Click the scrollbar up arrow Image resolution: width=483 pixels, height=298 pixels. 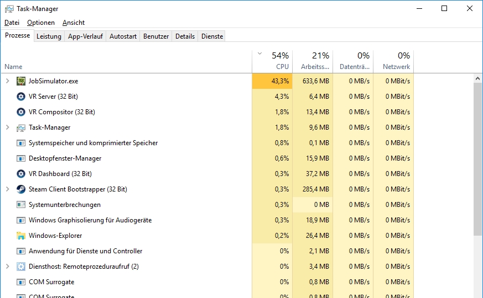point(478,78)
